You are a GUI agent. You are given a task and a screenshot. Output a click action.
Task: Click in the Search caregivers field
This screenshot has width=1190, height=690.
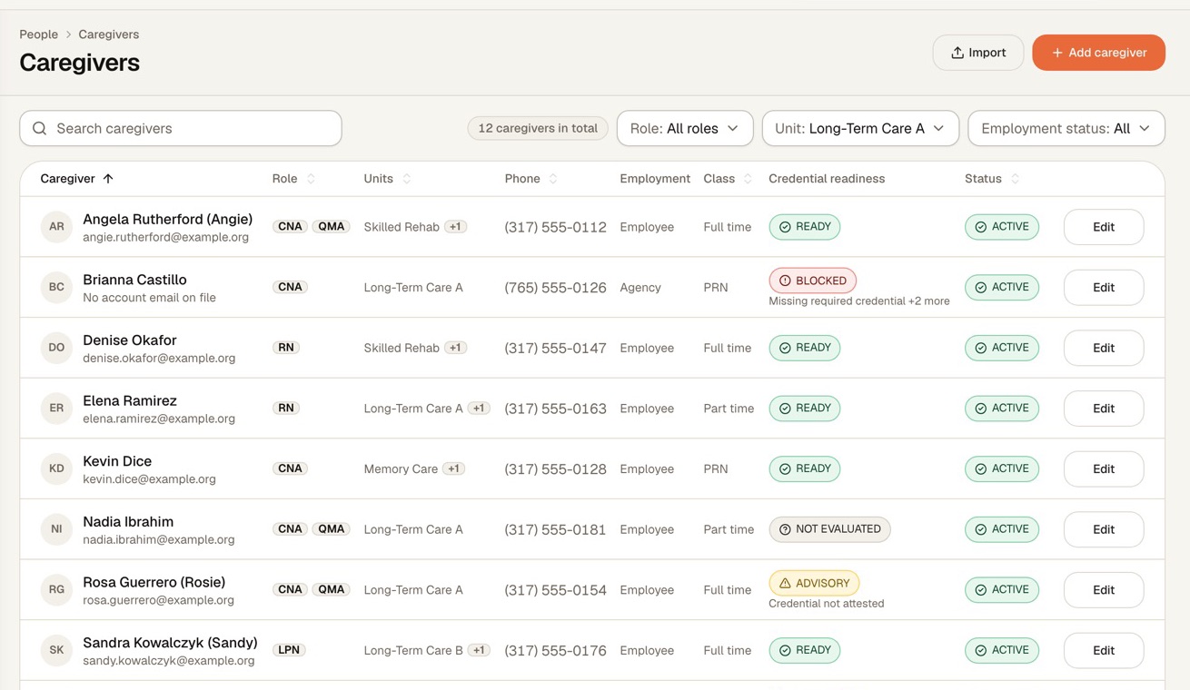pos(181,129)
